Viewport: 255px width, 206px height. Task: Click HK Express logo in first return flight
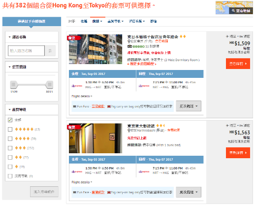point(144,86)
